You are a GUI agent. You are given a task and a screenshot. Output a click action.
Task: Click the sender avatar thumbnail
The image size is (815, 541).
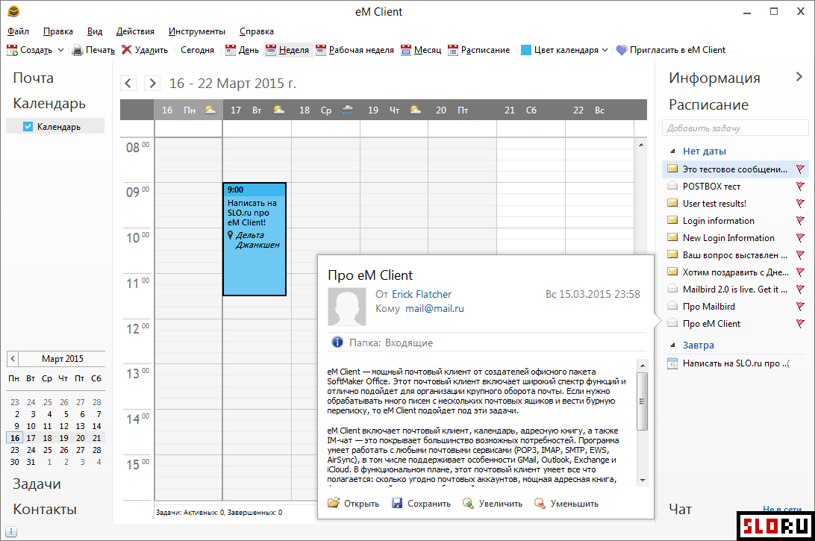[x=347, y=307]
